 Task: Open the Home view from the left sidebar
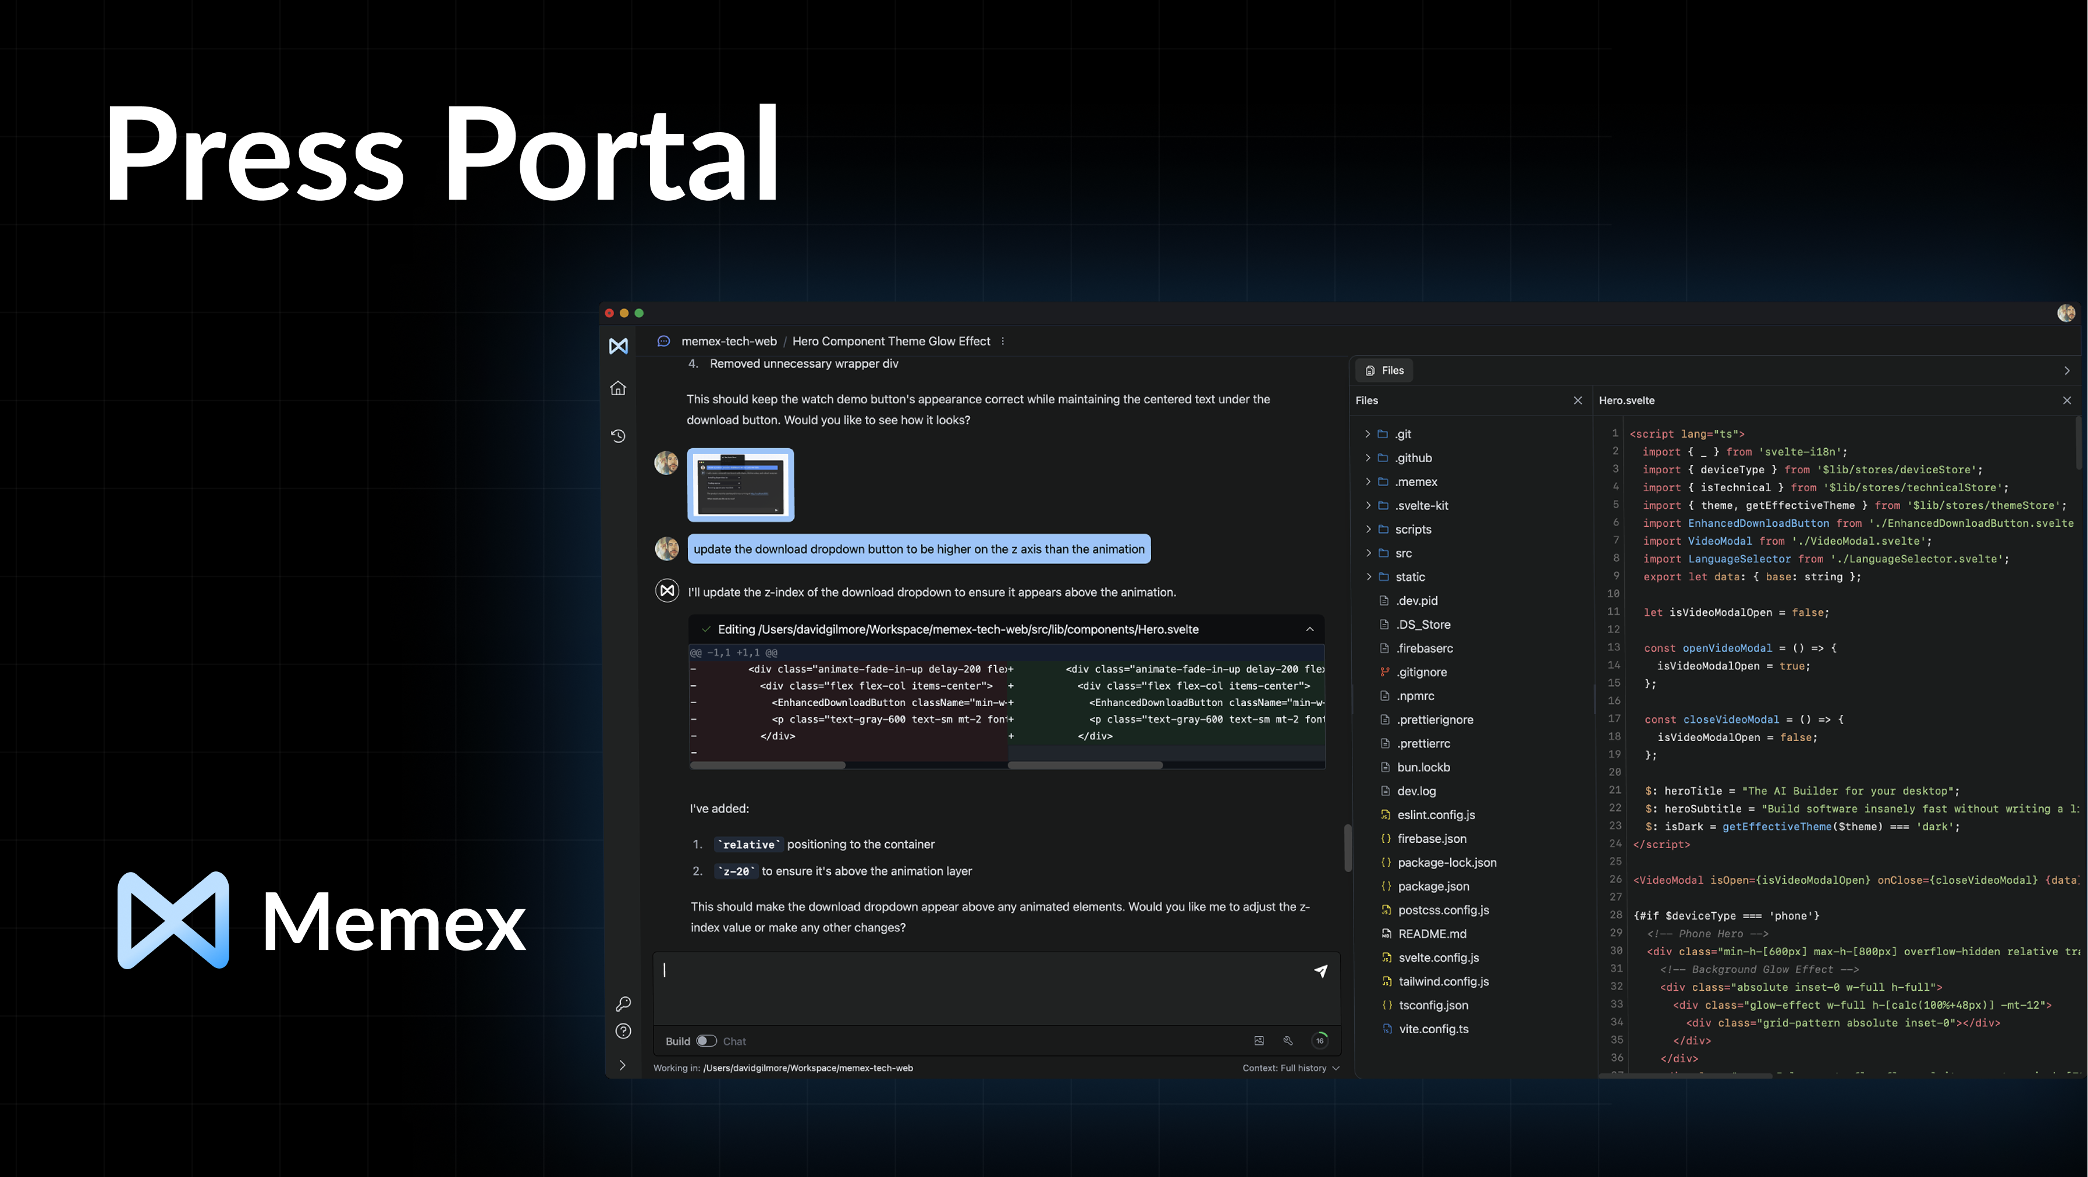point(619,389)
